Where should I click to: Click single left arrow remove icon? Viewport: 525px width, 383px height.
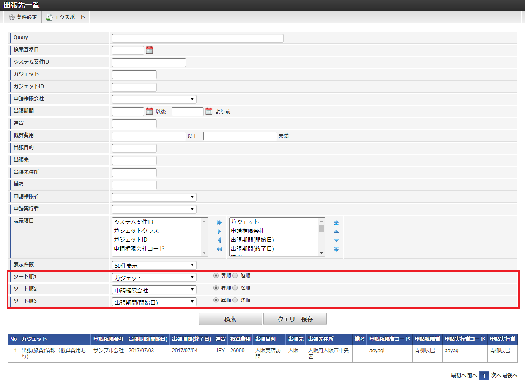219,240
